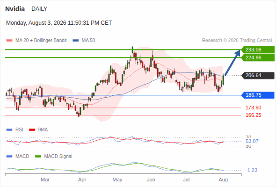The width and height of the screenshot is (276, 187).
Task: Click the DAILY timeframe label
Action: 39,9
